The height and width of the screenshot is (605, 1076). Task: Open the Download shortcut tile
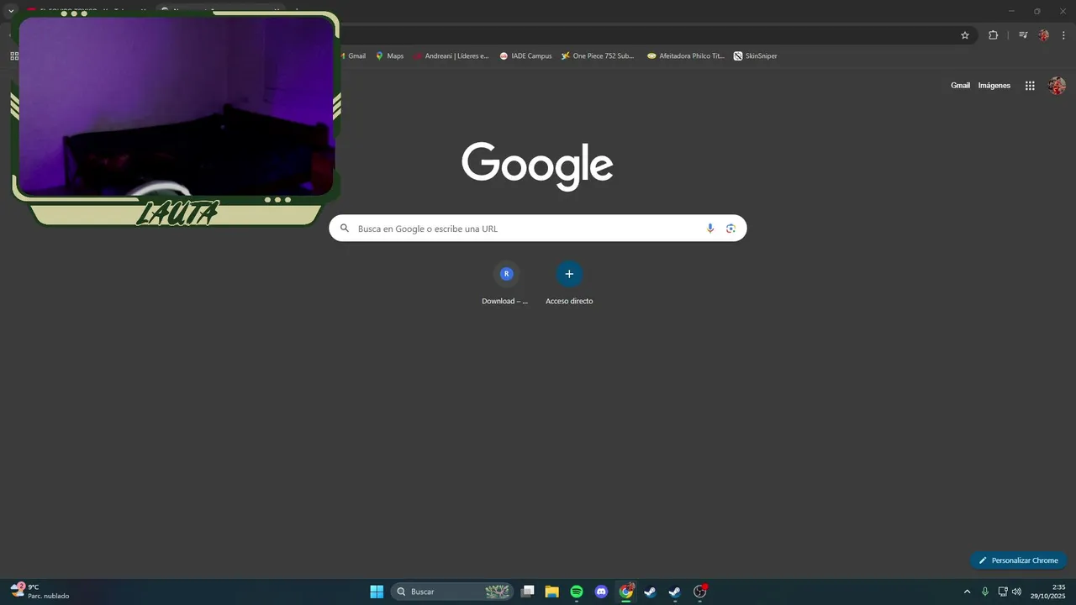point(505,284)
